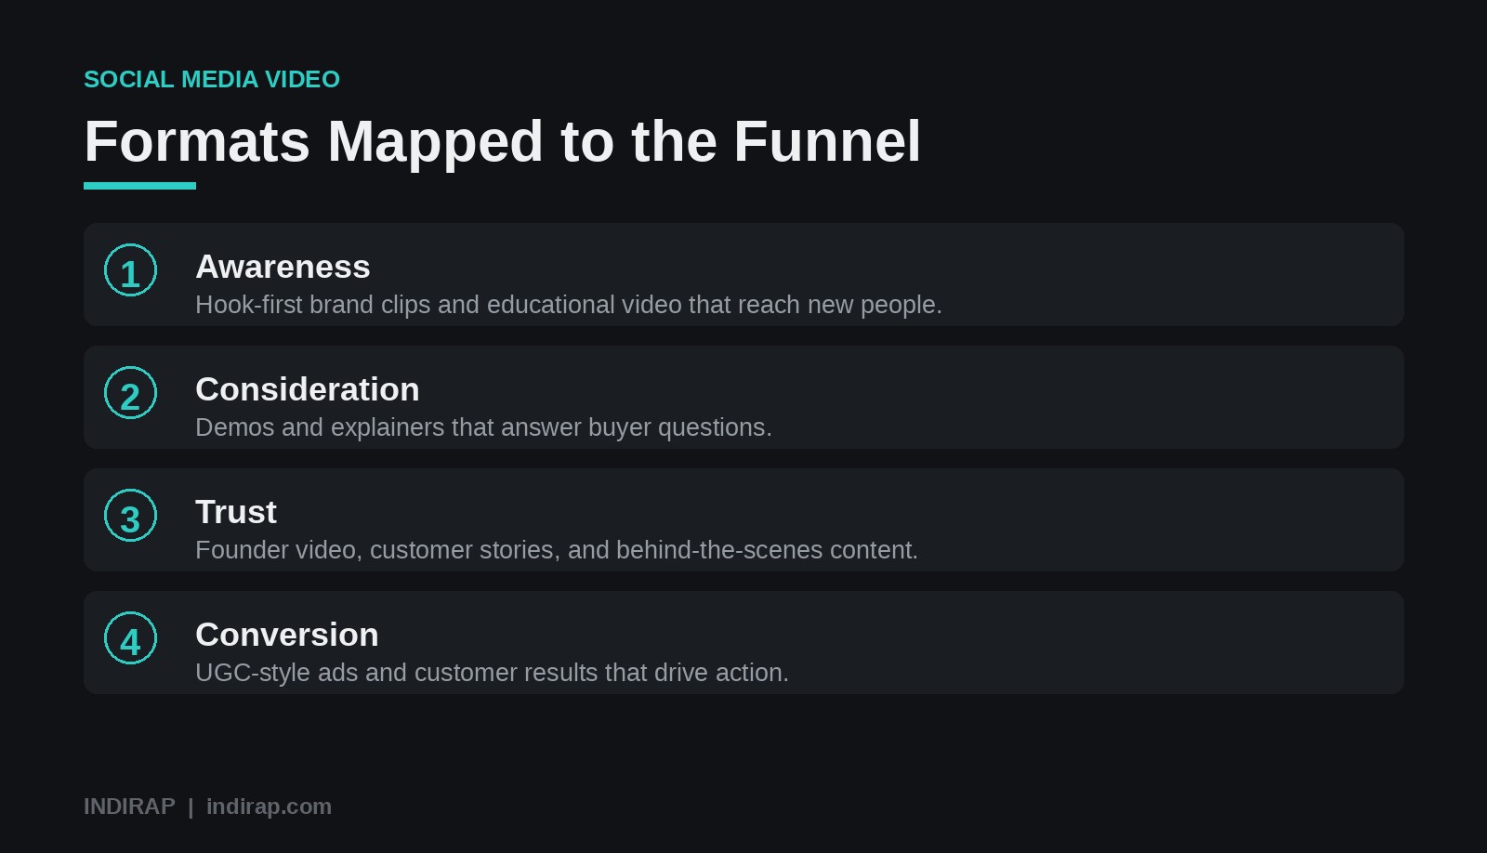The width and height of the screenshot is (1487, 853).
Task: Click the number 2 circle icon
Action: (130, 393)
